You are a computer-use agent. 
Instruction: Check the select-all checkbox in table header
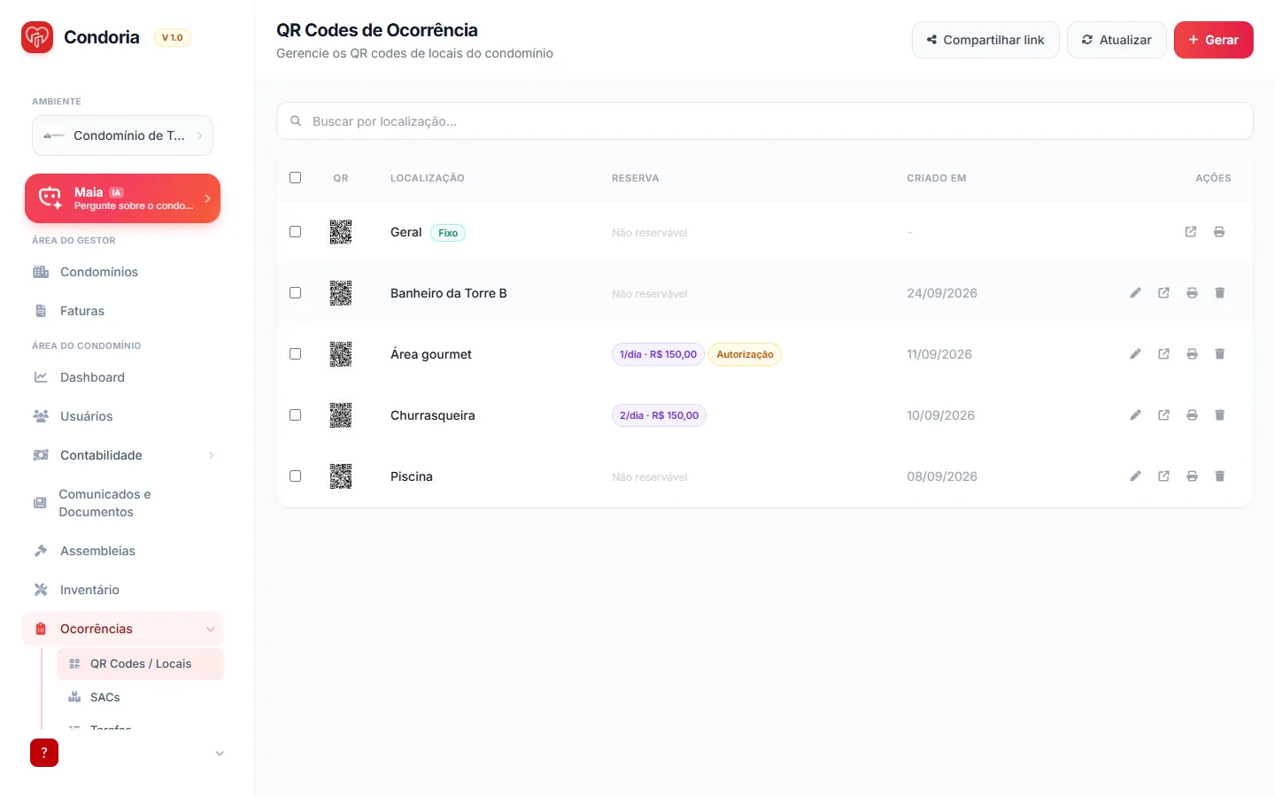(296, 178)
